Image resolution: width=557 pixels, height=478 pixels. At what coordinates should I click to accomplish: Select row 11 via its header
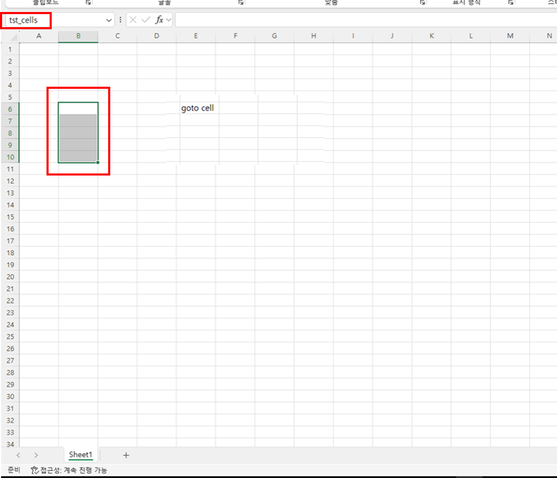(x=10, y=169)
